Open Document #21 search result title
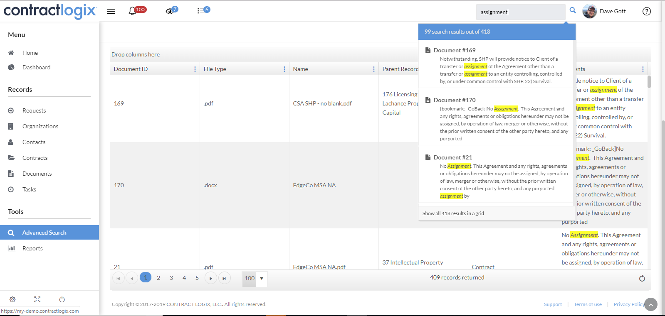The image size is (665, 316). (x=453, y=157)
